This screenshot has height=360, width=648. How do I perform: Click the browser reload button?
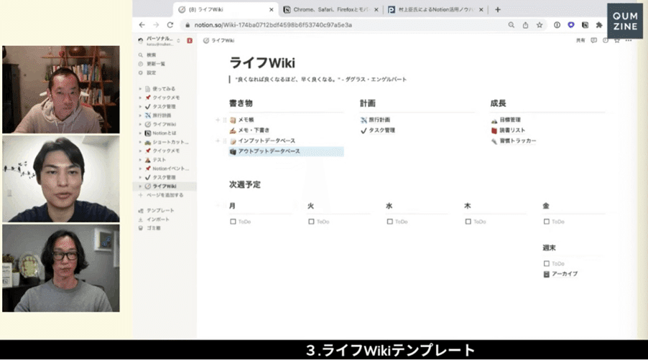(170, 24)
